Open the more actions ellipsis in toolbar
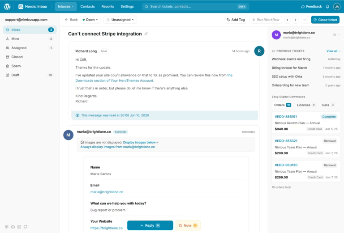344x233 pixels. (x=305, y=20)
